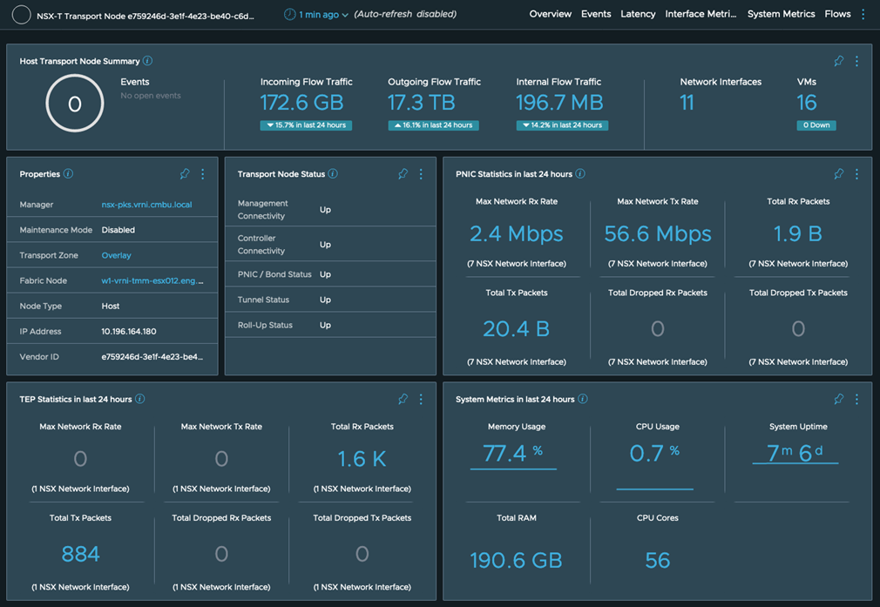Pin the PNIC Statistics widget
Screen dimensions: 880x607
tap(838, 174)
